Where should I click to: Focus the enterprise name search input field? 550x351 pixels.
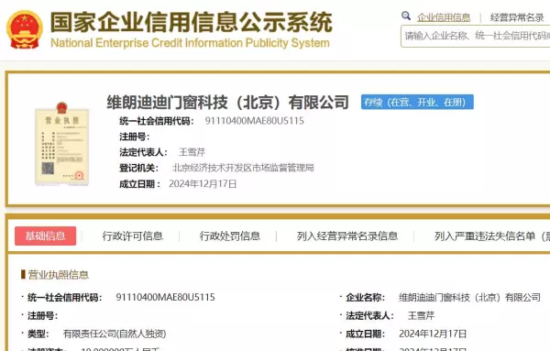[x=475, y=36]
